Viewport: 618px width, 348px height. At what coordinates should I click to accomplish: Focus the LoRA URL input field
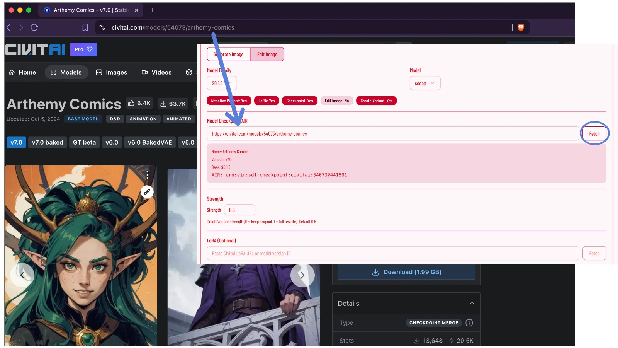[393, 253]
